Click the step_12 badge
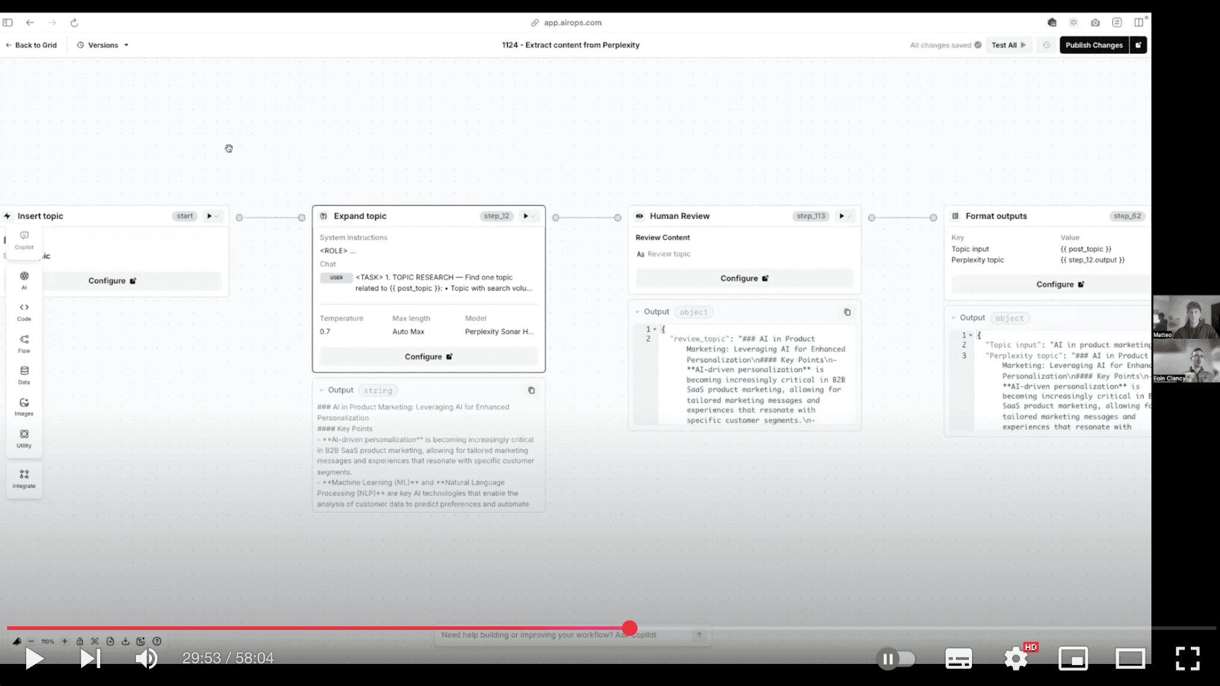Viewport: 1220px width, 686px height. point(497,216)
